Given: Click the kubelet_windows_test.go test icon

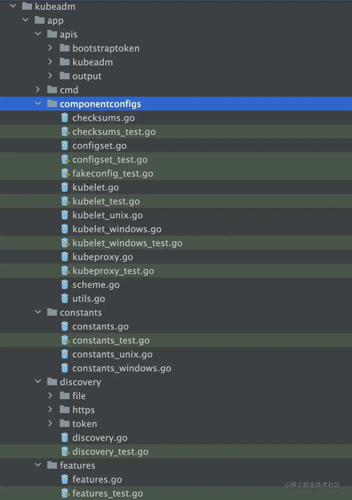Looking at the screenshot, I should pyautogui.click(x=65, y=243).
